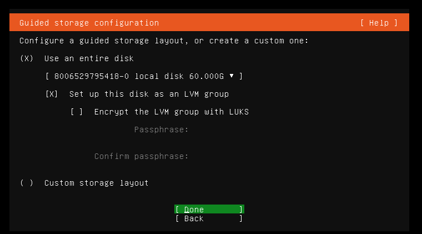Select the 'Use an entire disk' radio button
Viewport: 422px width, 234px height.
[27, 58]
